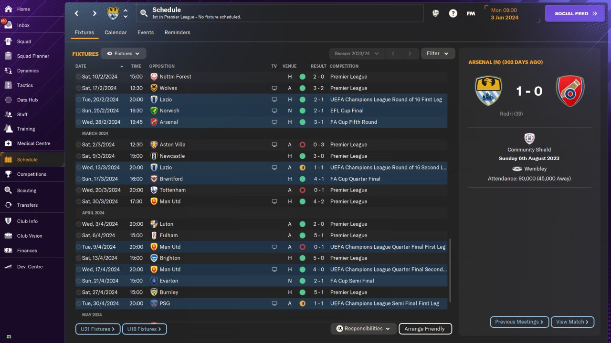Toggle the checkmark beside Burnley fixture

pos(78,293)
